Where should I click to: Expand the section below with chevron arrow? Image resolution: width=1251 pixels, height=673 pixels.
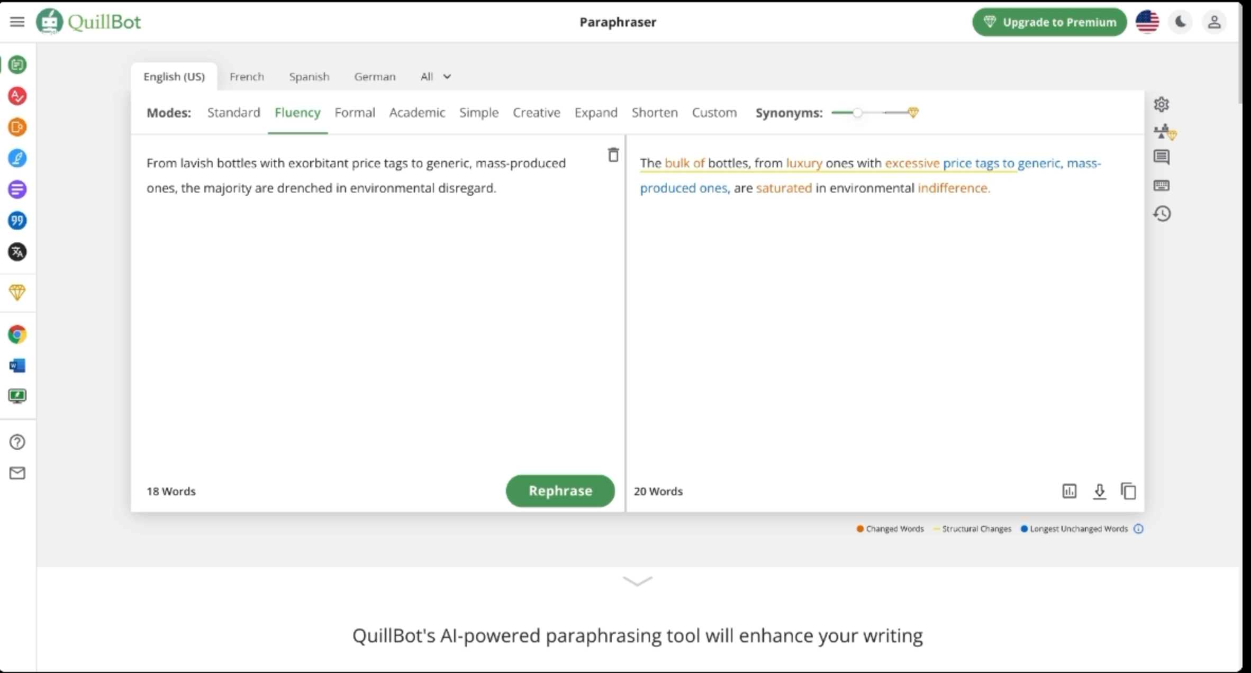[x=637, y=581]
